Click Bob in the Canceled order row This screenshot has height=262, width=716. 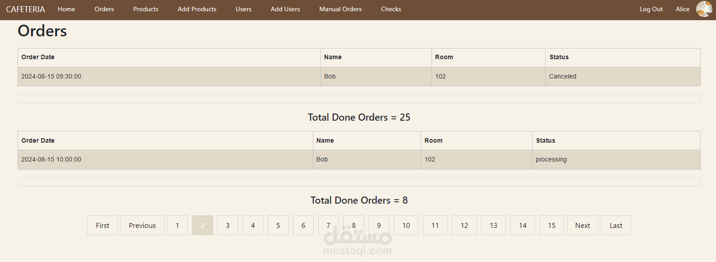click(x=376, y=76)
